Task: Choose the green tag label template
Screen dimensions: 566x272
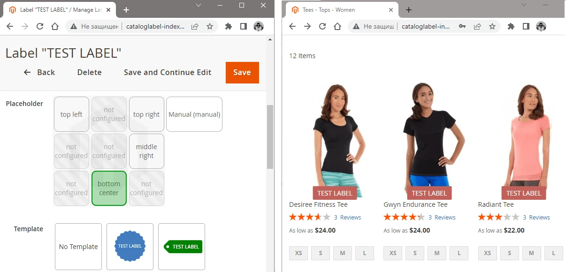Action: point(182,247)
